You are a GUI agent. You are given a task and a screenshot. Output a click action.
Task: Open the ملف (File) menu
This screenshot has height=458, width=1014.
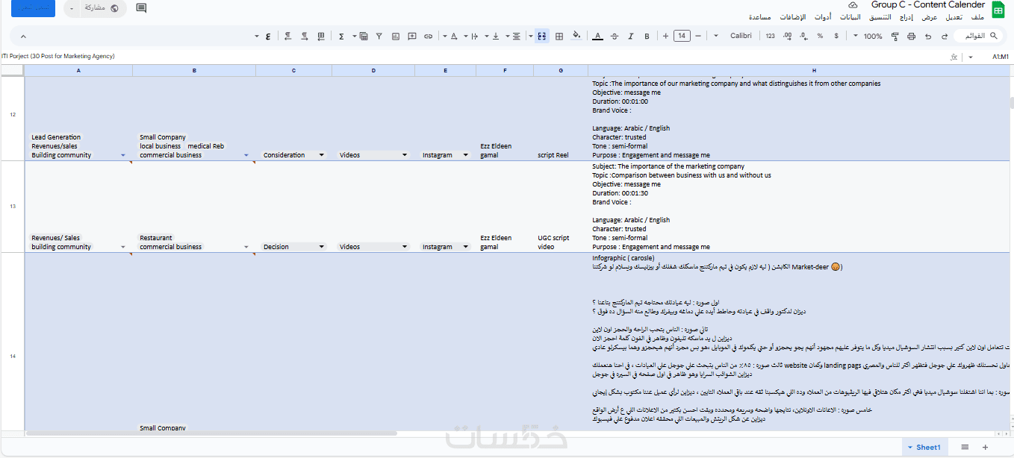click(977, 17)
